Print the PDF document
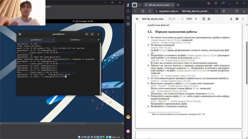Screen dimensions: 248x139 point(237,19)
